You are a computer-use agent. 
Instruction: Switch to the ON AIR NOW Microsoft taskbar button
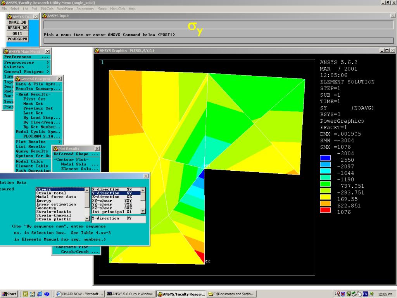[80, 294]
